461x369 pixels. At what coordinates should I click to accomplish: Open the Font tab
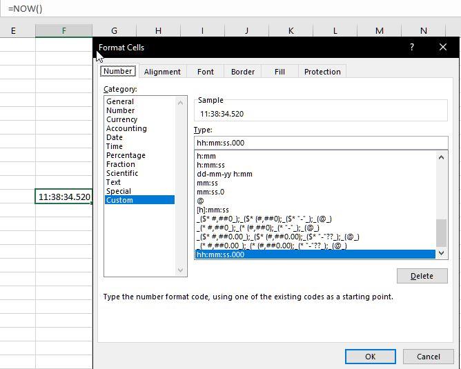pos(205,72)
